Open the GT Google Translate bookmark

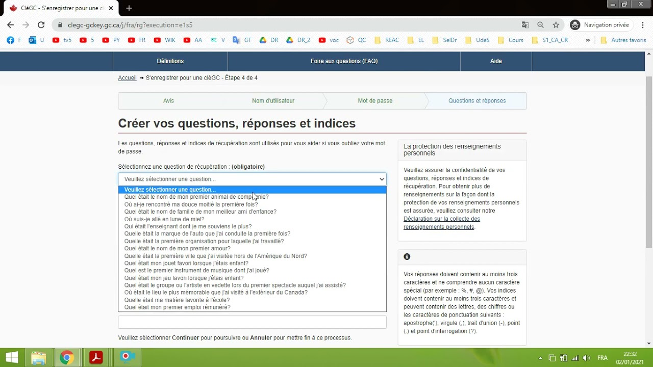[x=242, y=40]
